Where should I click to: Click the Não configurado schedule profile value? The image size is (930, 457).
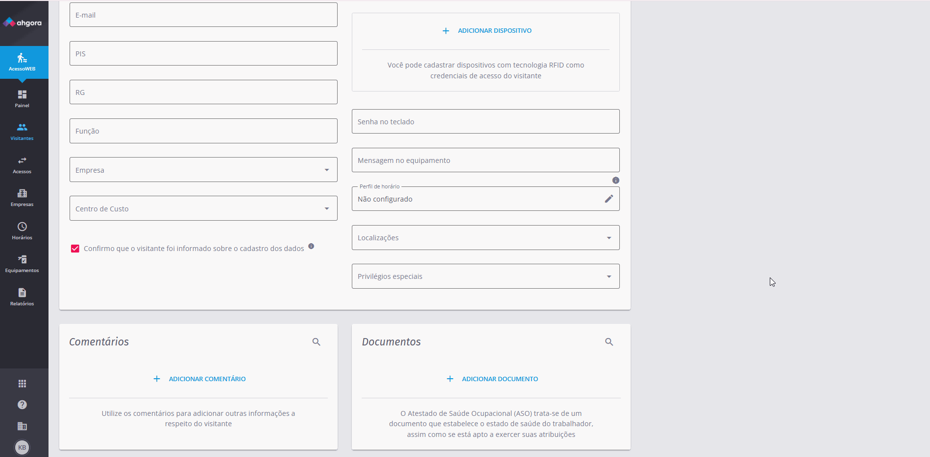tap(385, 199)
